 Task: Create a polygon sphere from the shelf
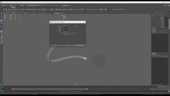click(4, 10)
